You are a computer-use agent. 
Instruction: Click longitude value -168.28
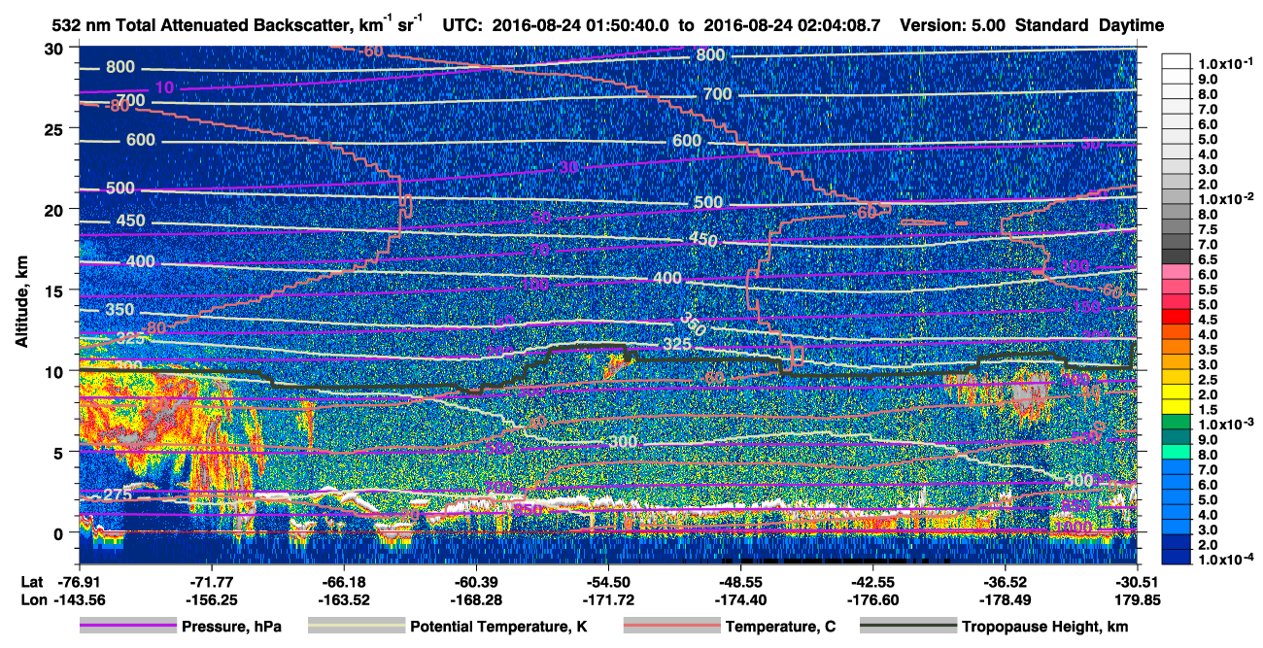[475, 600]
